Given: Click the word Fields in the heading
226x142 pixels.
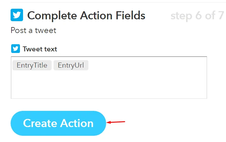Looking at the screenshot, I should 130,16.
